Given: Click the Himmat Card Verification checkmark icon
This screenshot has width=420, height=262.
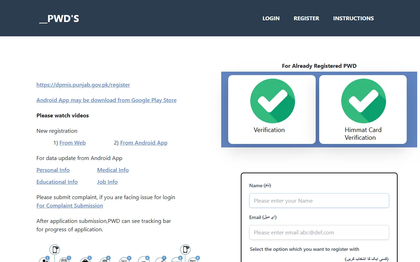Looking at the screenshot, I should tap(363, 101).
